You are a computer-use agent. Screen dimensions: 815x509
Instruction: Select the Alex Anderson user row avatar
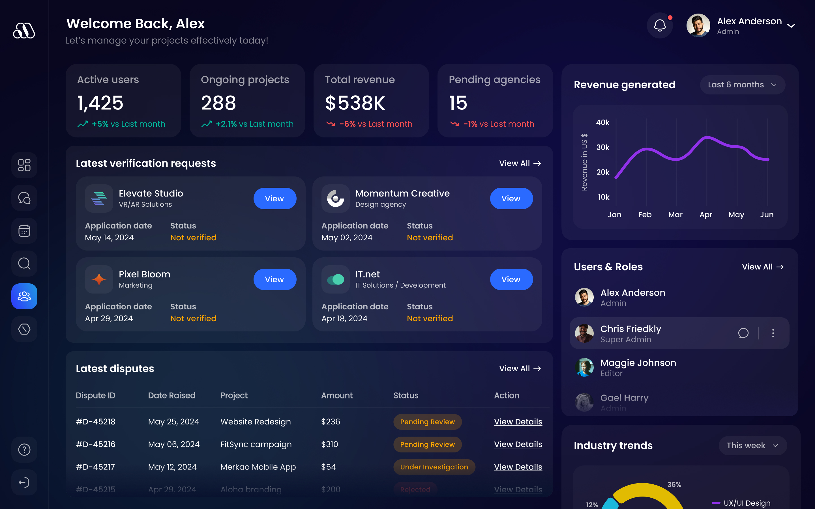coord(584,297)
